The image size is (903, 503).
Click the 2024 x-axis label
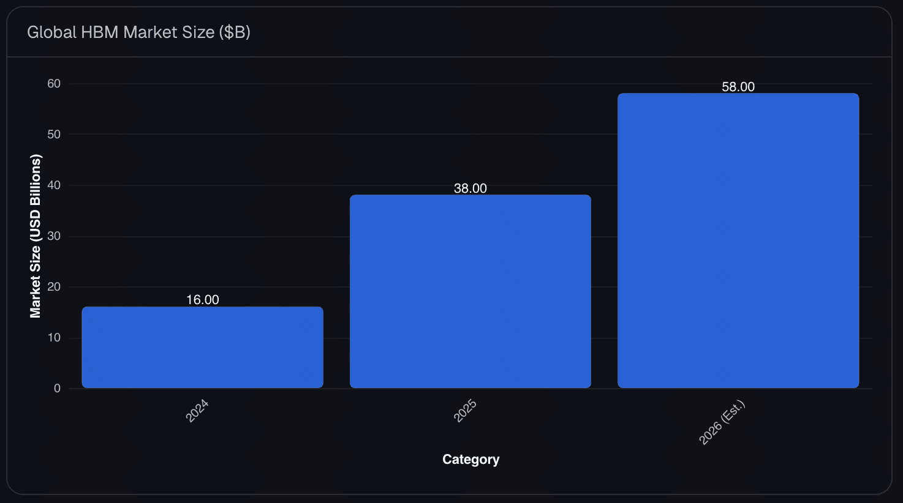pyautogui.click(x=197, y=411)
